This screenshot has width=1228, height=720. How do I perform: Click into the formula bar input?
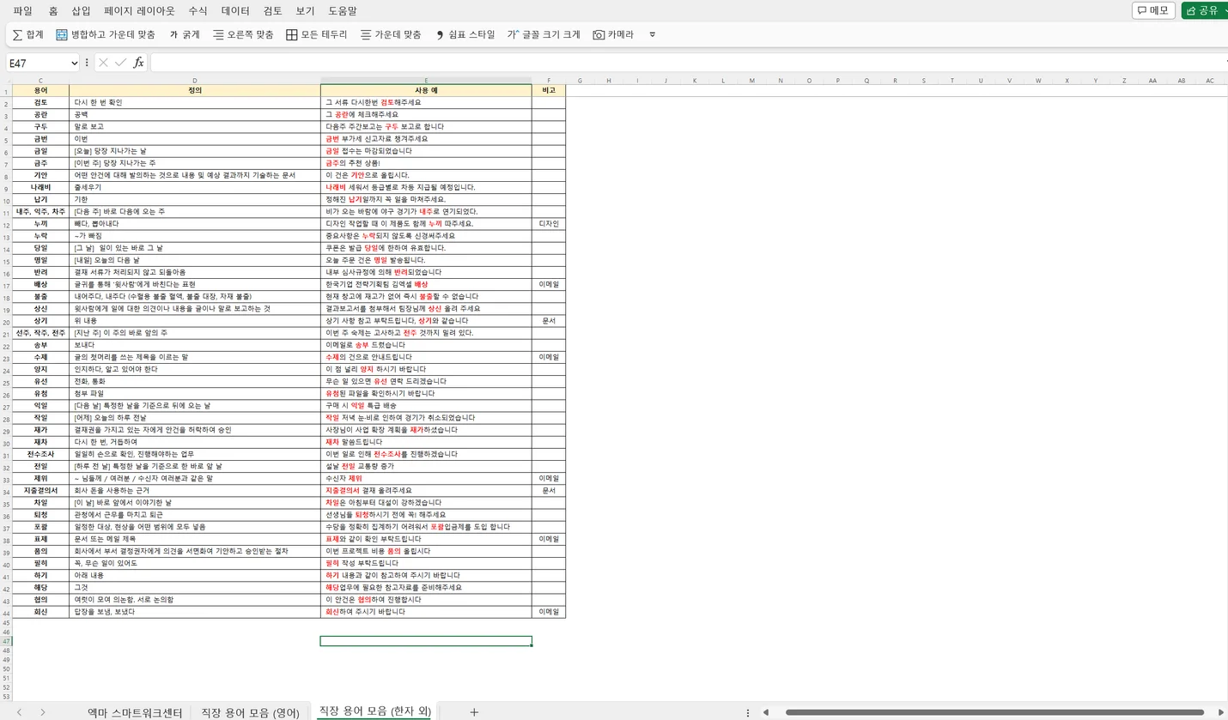pos(687,63)
